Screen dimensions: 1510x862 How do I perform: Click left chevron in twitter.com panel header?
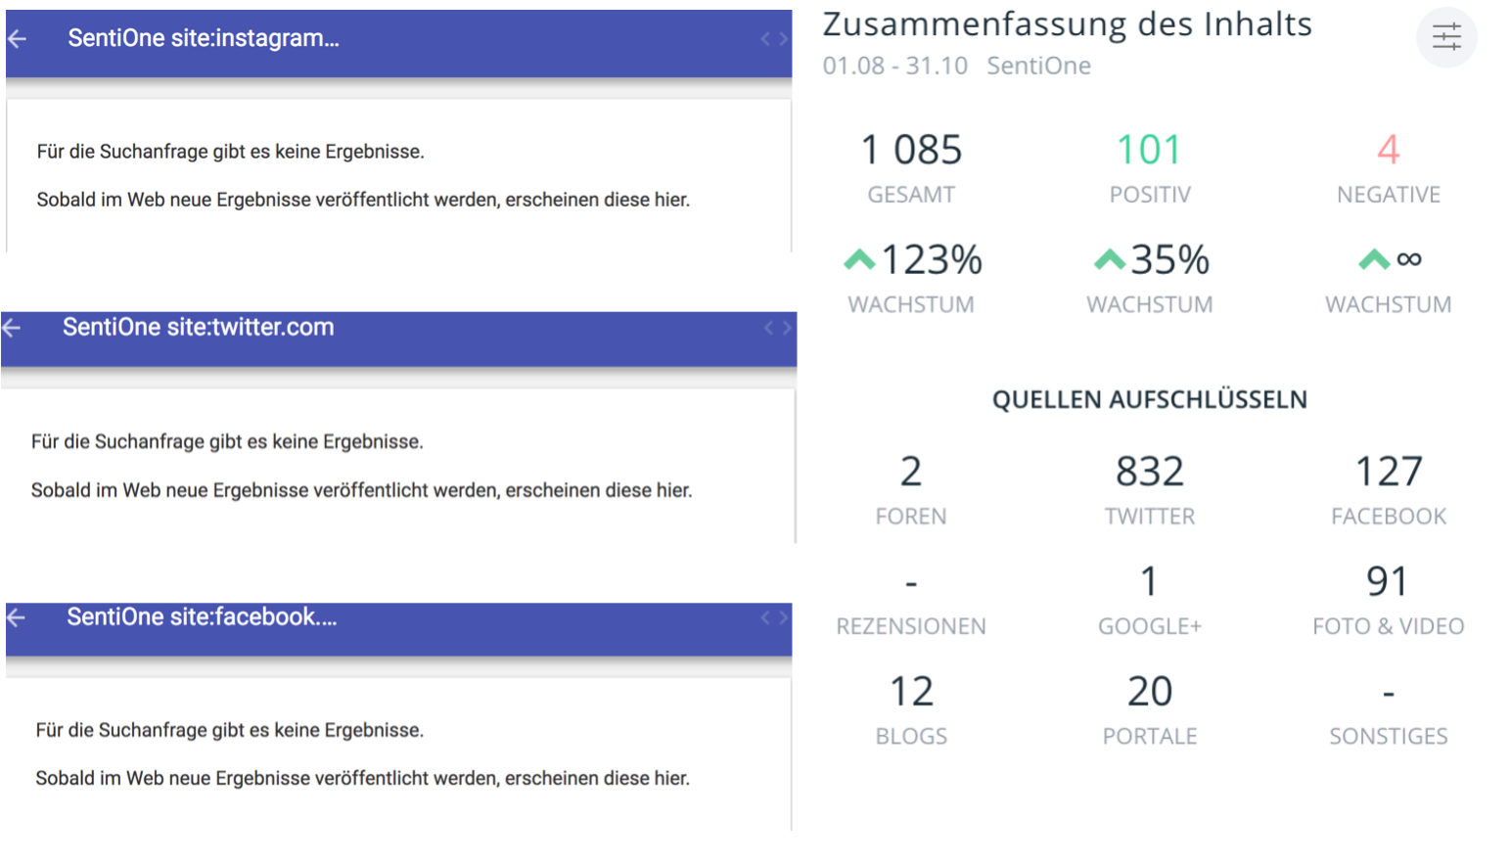[x=769, y=328]
